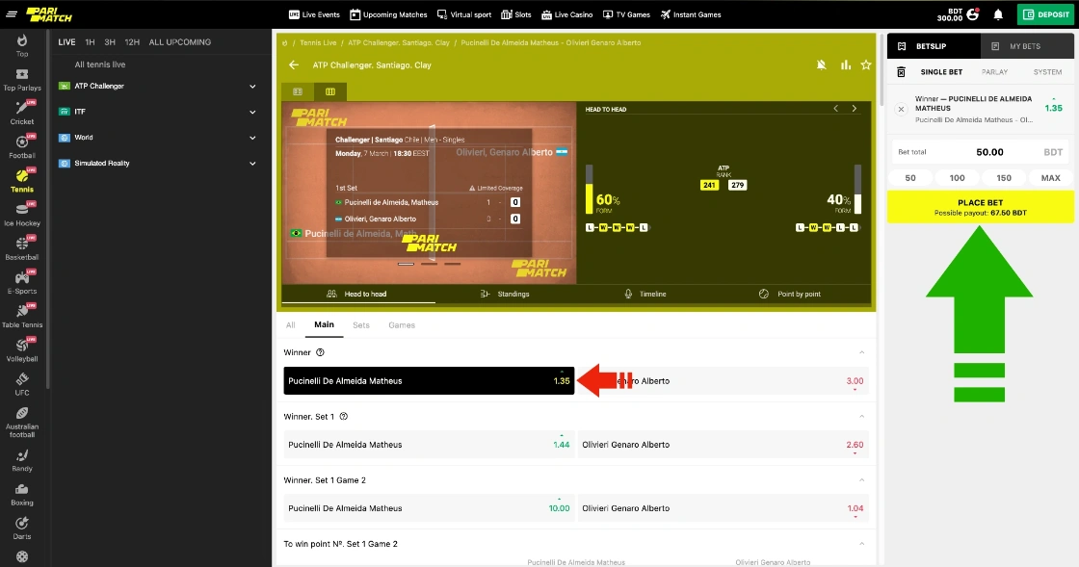The width and height of the screenshot is (1079, 567).
Task: Open Table Tennis in sidebar
Action: pyautogui.click(x=22, y=316)
